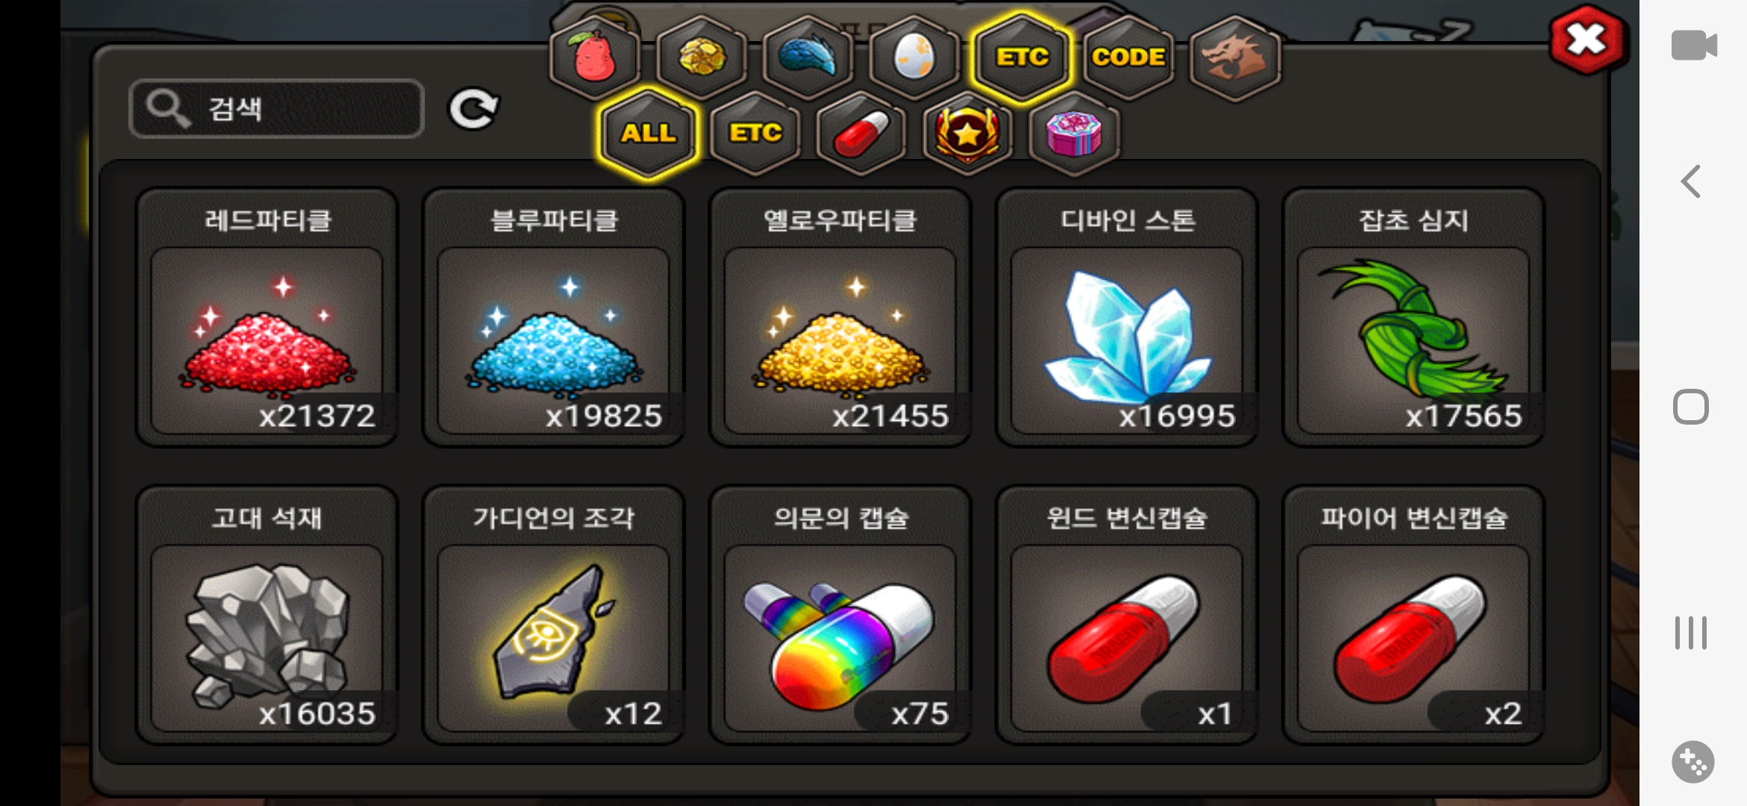The image size is (1747, 806).
Task: Filter by pink gift box sub-category
Action: pos(1074,133)
